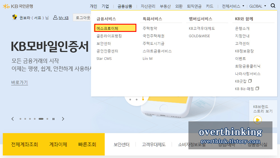Viewport: 280px width, 158px height.
Task: Open the 기업 menu
Action: (x=105, y=6)
